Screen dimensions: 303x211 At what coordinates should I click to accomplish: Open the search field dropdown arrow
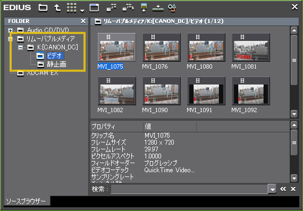(x=272, y=189)
